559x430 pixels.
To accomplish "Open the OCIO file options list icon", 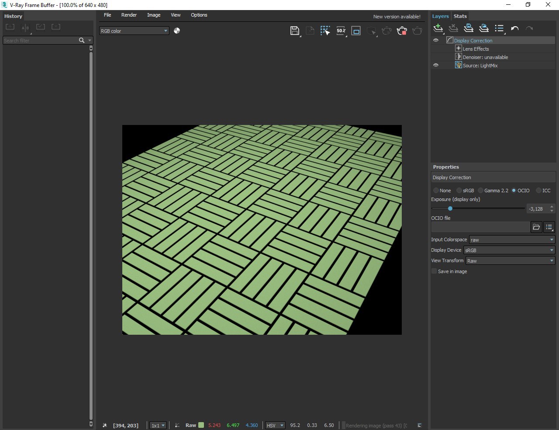I will pos(549,227).
